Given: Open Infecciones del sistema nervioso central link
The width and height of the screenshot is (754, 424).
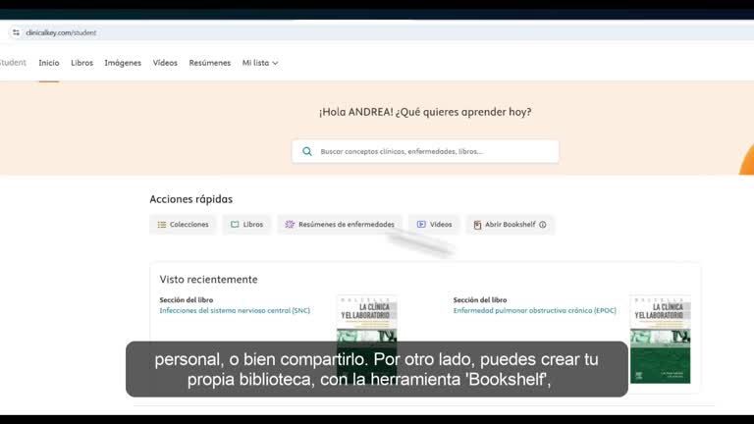Looking at the screenshot, I should pos(235,310).
